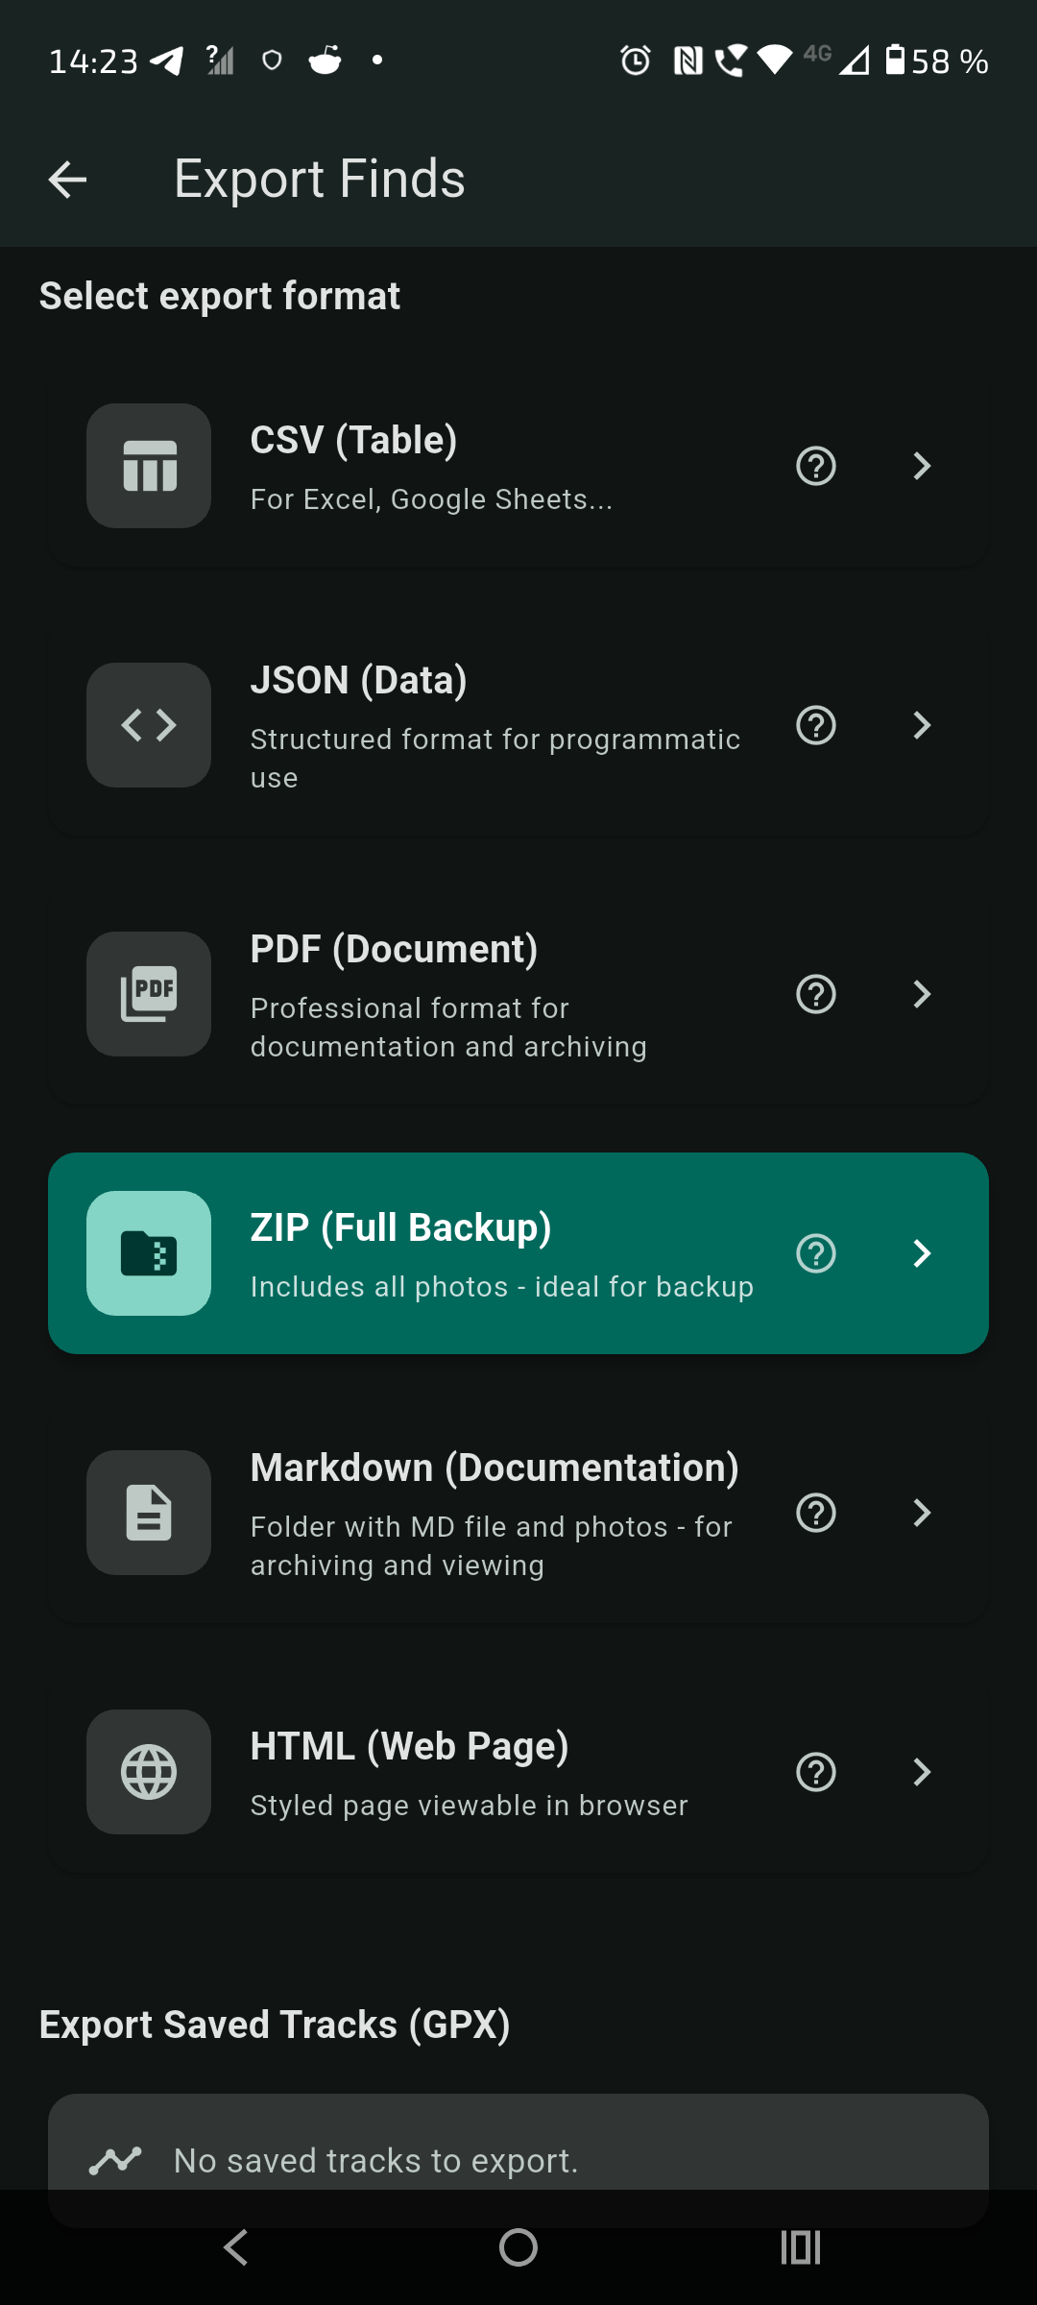The width and height of the screenshot is (1037, 2305).
Task: Tap the saved tracks chart icon
Action: [115, 2161]
